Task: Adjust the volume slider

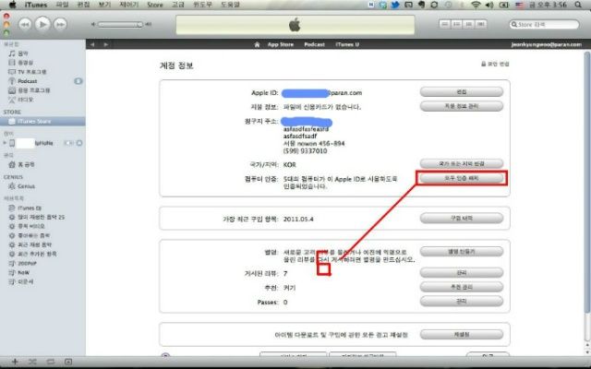Action: click(x=120, y=25)
